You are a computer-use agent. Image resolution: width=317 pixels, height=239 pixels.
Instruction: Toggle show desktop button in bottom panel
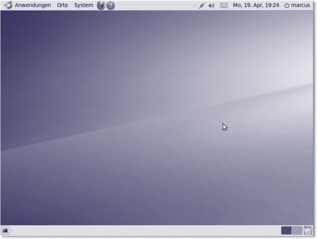coord(5,230)
